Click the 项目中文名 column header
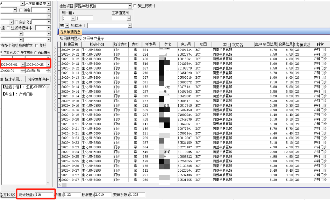Screen dimensions: 330x200 233,44
